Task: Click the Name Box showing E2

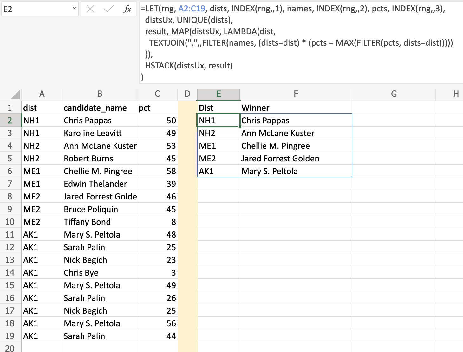Action: [40, 9]
